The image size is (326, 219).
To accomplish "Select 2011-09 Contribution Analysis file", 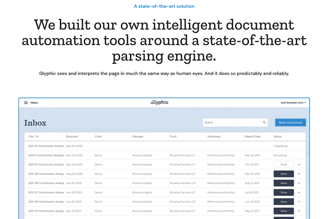I will coord(46,174).
